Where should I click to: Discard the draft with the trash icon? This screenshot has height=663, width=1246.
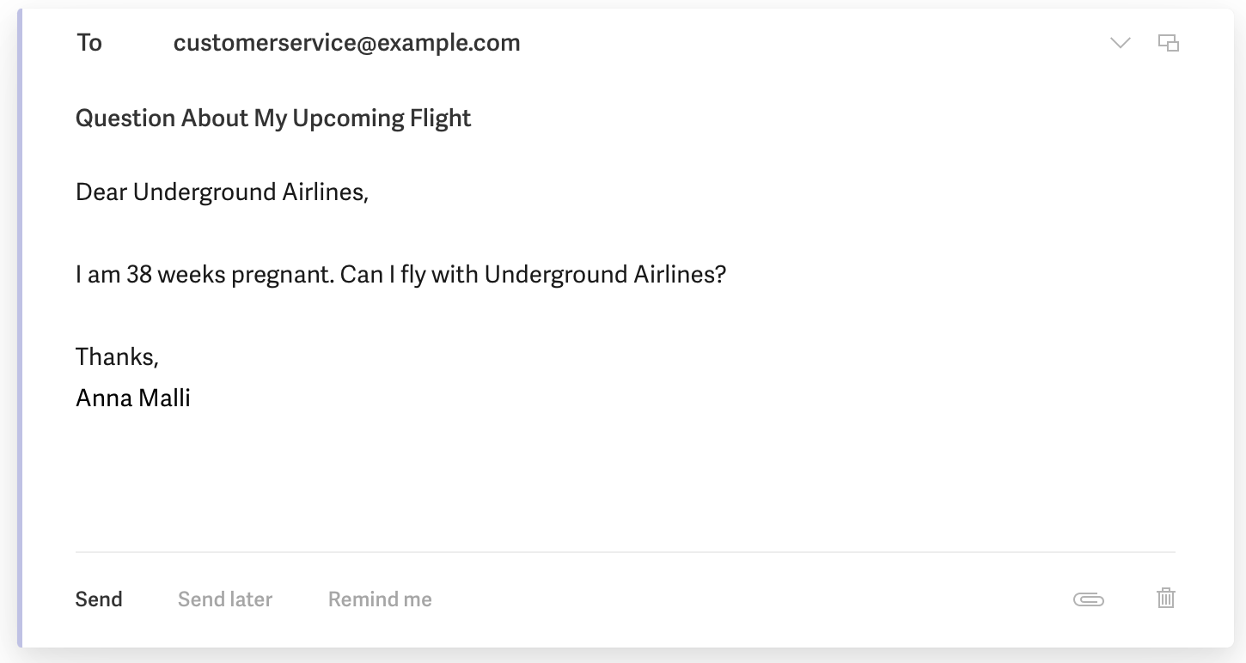[1165, 599]
